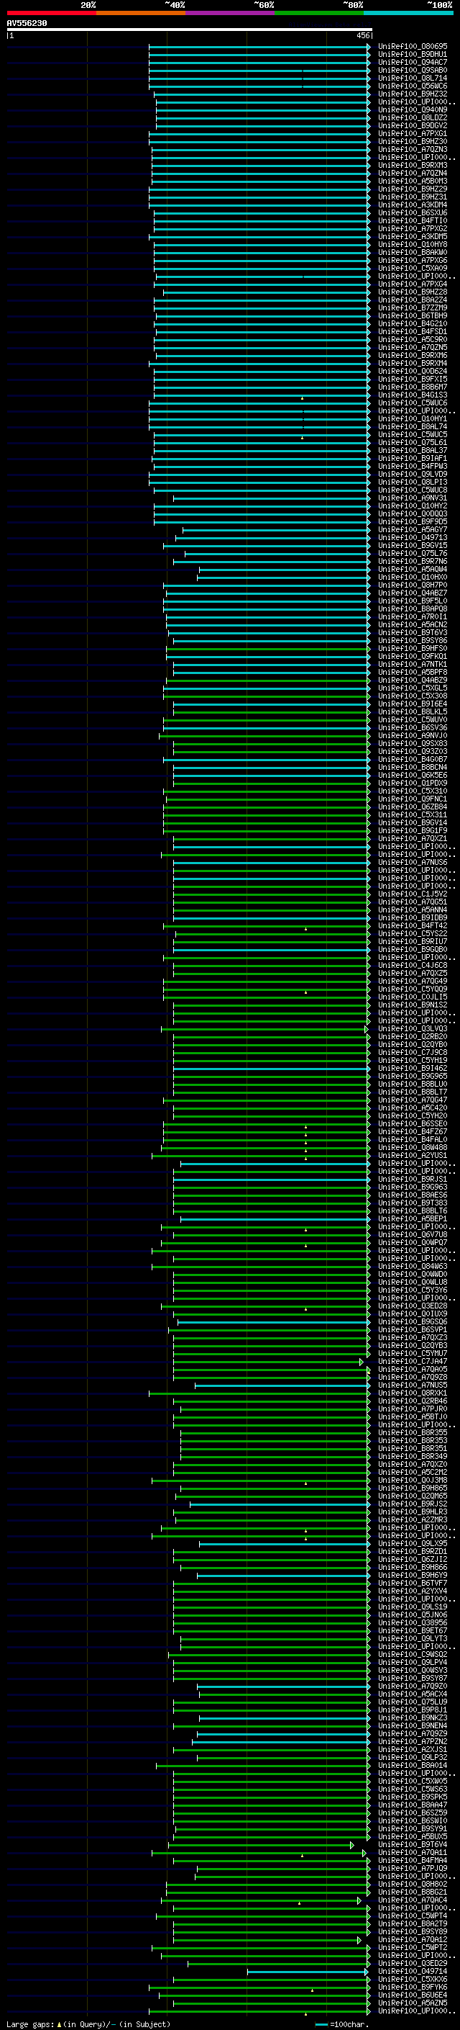This screenshot has width=460, height=2030.
Task: Click hit label UniRef100_C7J9C8
Action: coord(413,1052)
